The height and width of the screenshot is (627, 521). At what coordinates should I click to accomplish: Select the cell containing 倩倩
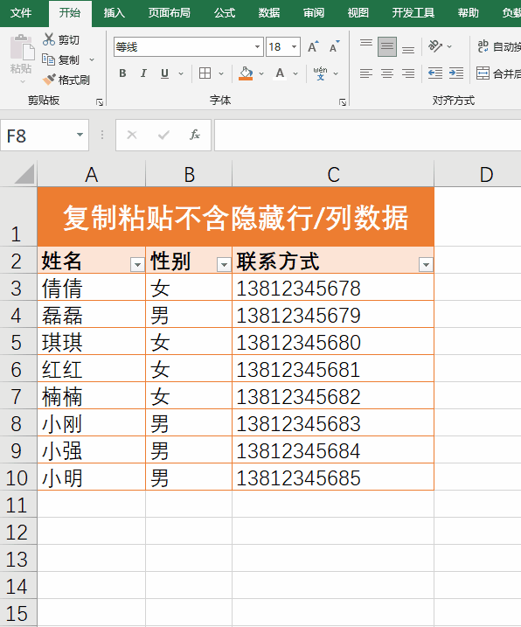91,288
